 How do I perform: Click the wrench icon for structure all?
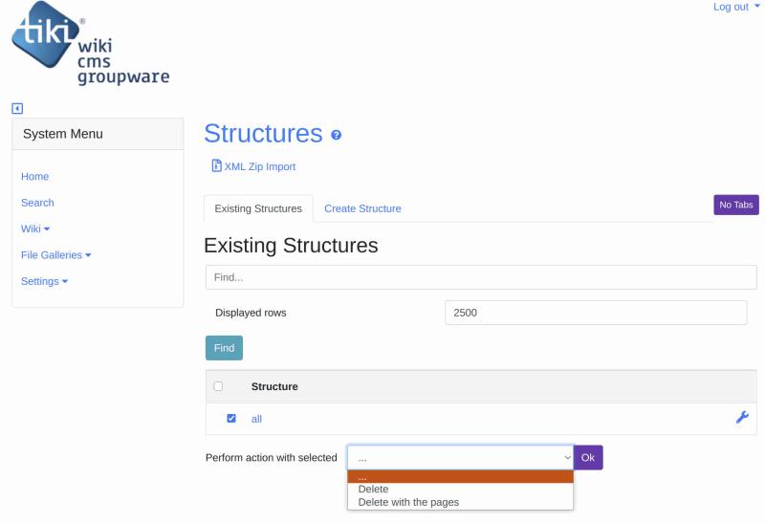pos(742,418)
